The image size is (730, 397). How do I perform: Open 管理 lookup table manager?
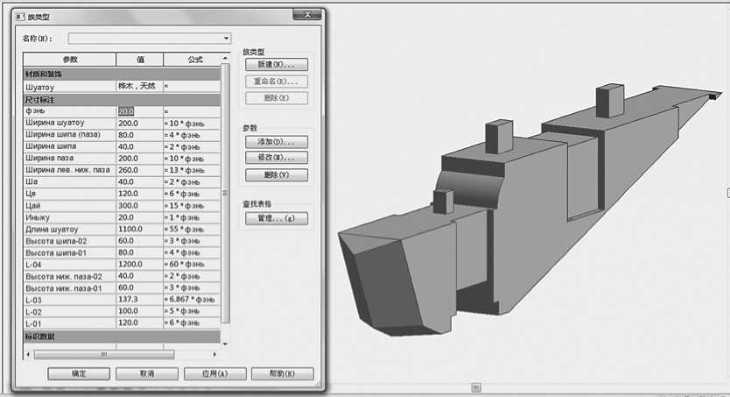[277, 218]
